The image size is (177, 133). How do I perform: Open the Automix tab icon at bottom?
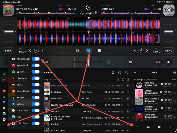(159, 127)
